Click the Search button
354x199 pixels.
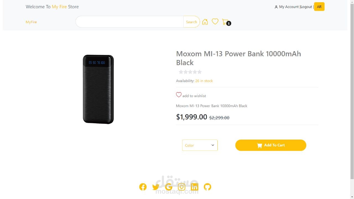point(191,22)
